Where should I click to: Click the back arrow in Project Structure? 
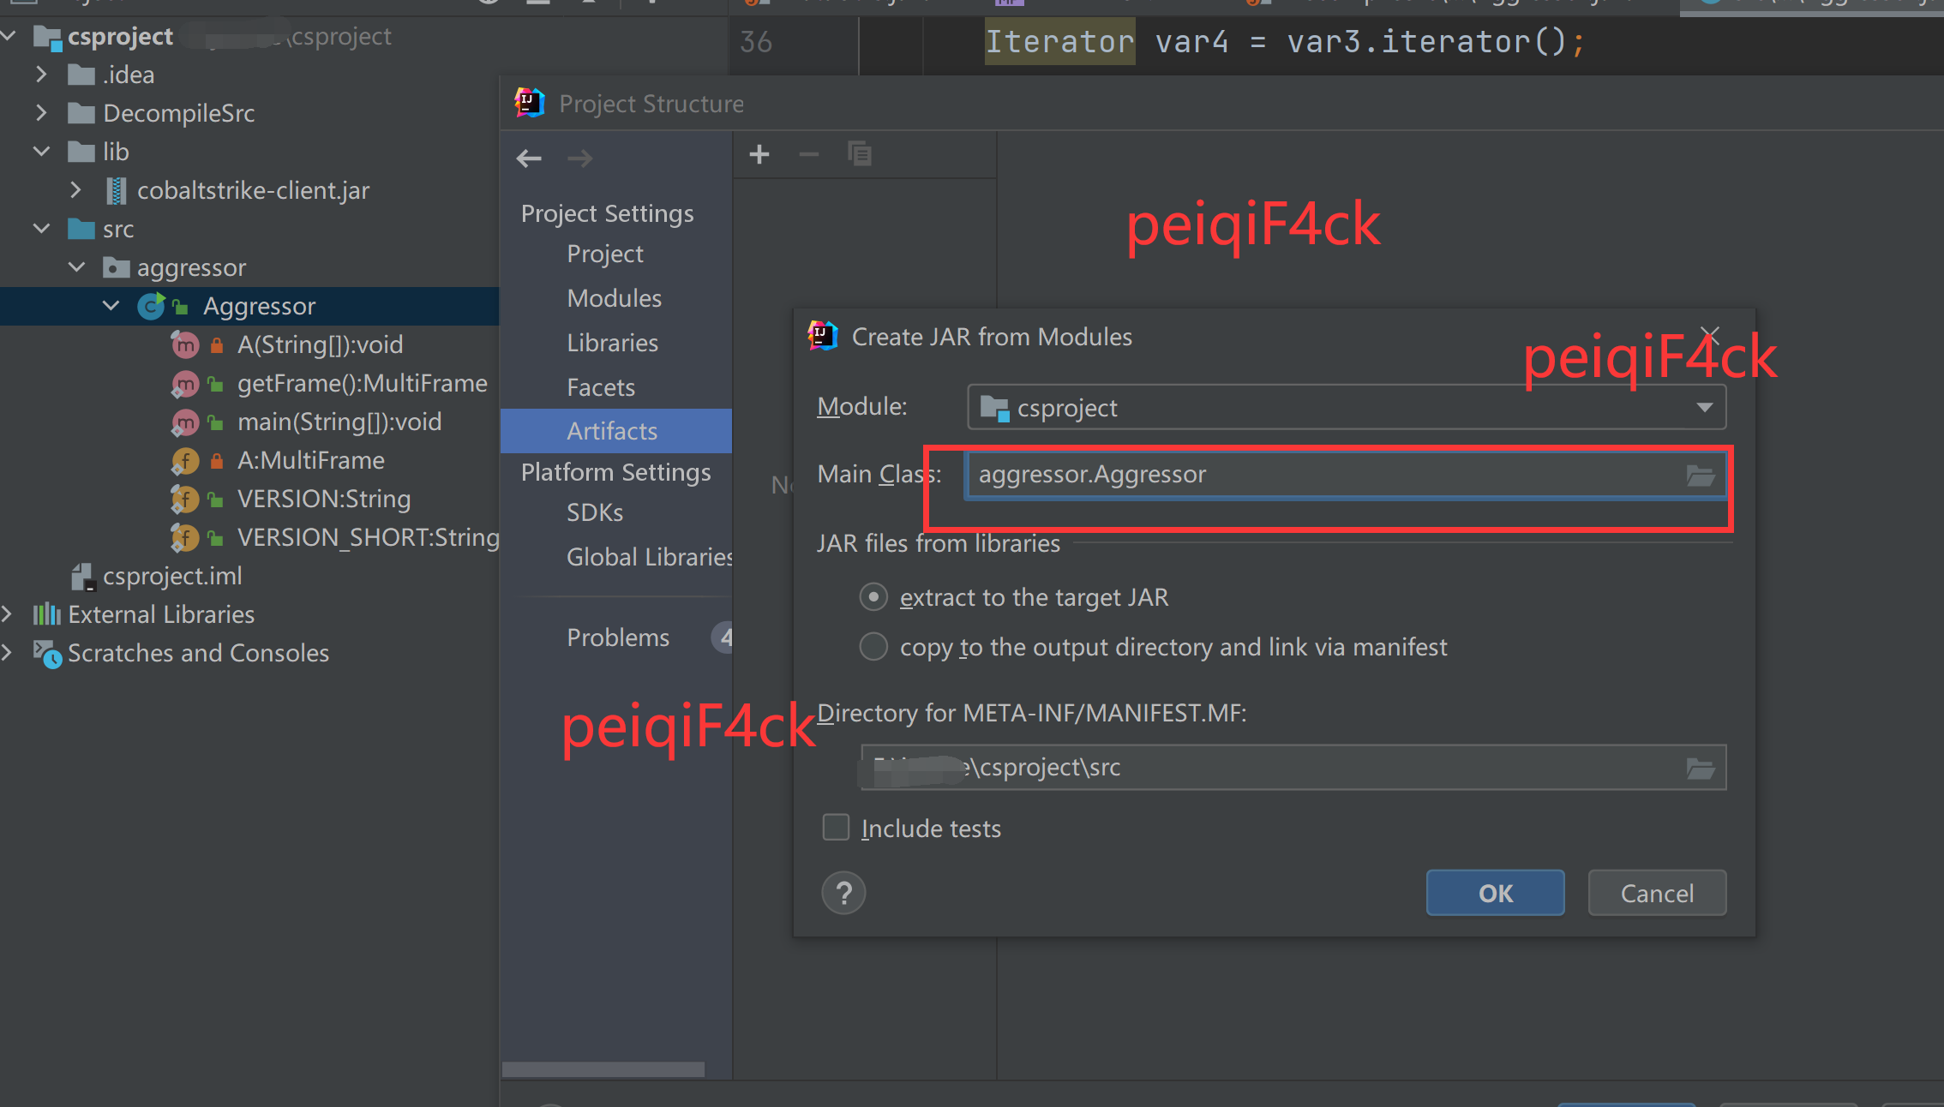point(529,158)
